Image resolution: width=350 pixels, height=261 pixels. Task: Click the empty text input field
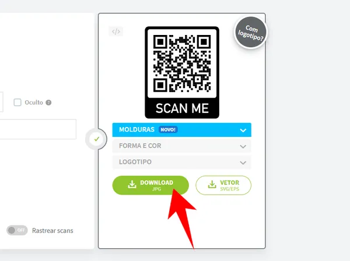click(x=38, y=129)
